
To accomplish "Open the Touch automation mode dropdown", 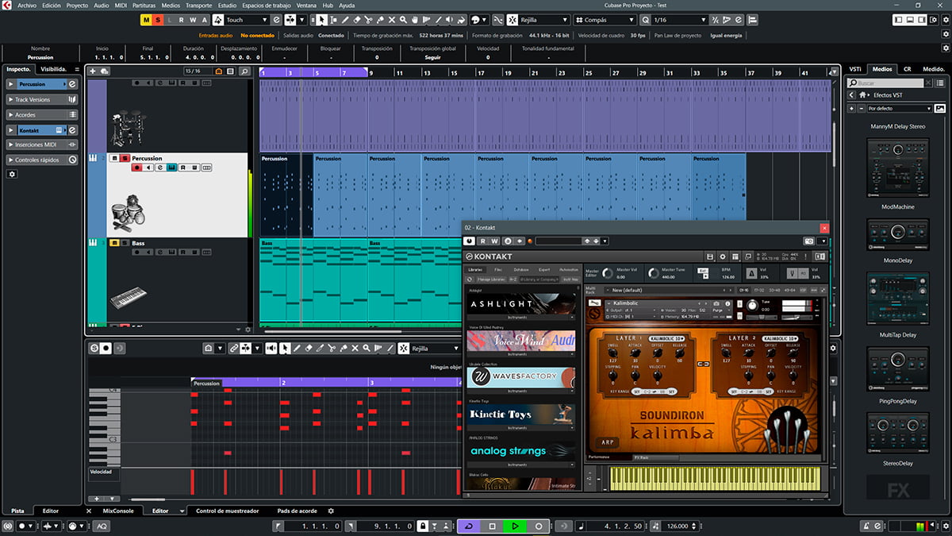I will click(x=248, y=20).
